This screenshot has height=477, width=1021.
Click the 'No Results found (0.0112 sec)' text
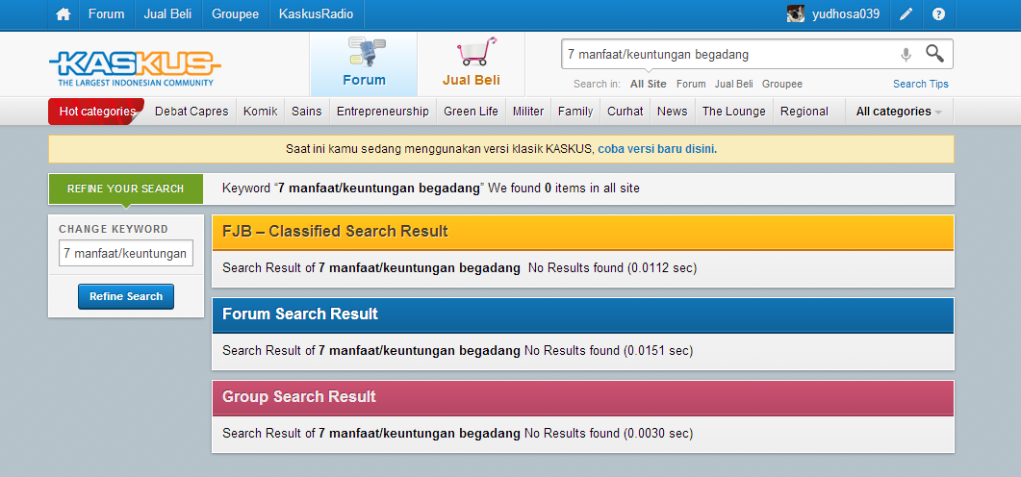[x=612, y=268]
